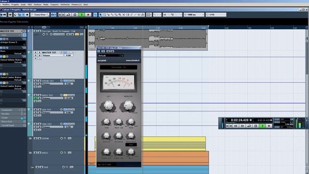This screenshot has height=174, width=309.
Task: Open DRUM TOT channel settings e button
Action: coord(61,81)
